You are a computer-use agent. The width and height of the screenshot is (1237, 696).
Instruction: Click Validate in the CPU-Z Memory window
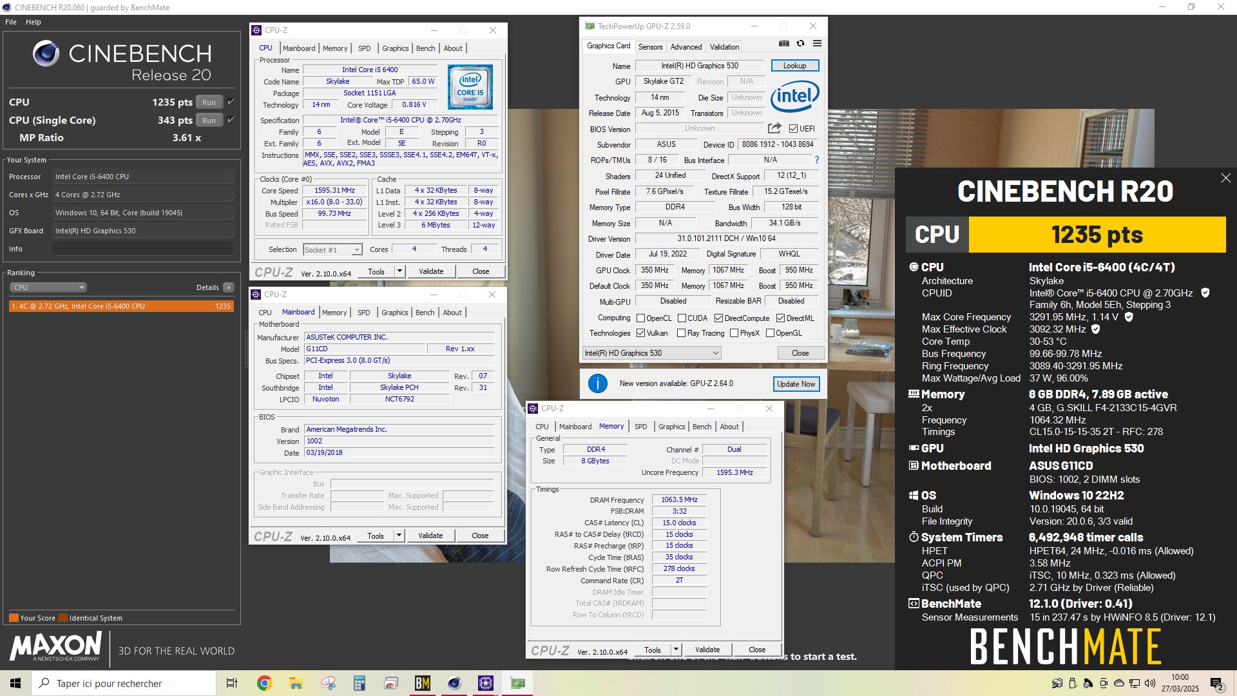[x=707, y=650]
